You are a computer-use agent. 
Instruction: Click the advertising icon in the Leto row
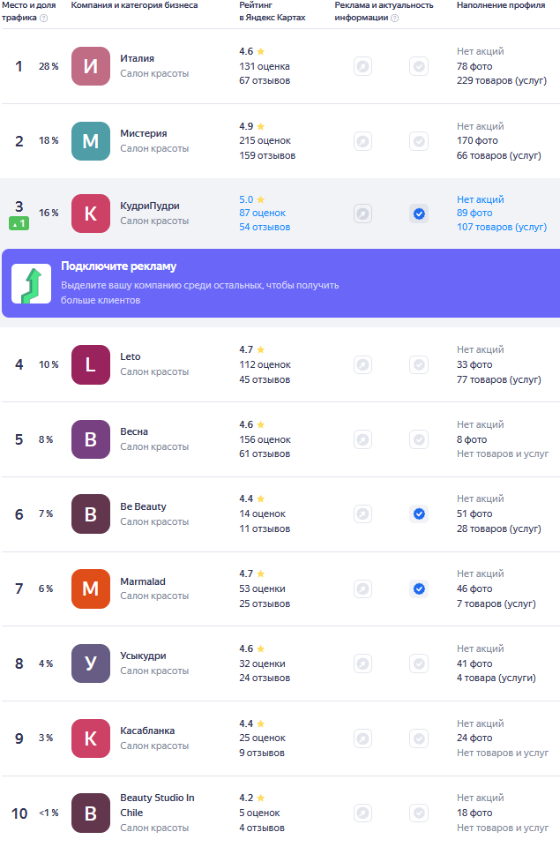[362, 364]
